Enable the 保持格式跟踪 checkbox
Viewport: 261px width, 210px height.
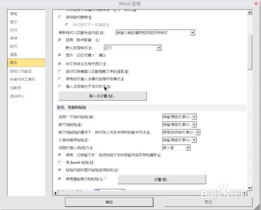(x=60, y=17)
